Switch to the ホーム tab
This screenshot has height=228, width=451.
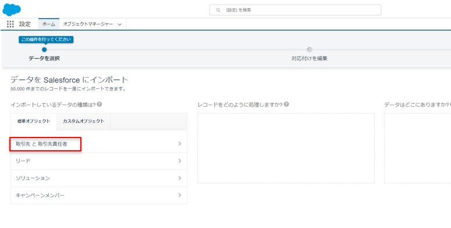point(49,24)
